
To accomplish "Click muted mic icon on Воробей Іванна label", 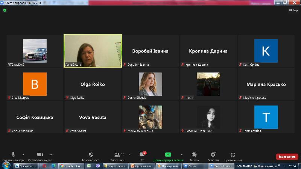I will click(125, 65).
